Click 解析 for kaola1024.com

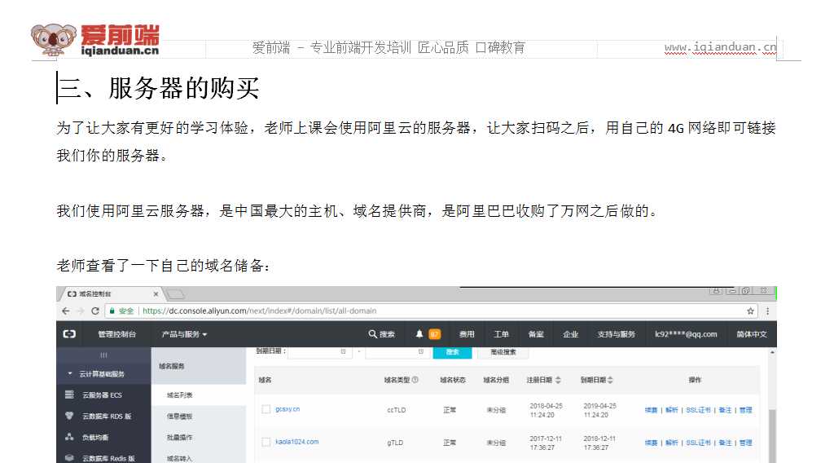coord(672,443)
